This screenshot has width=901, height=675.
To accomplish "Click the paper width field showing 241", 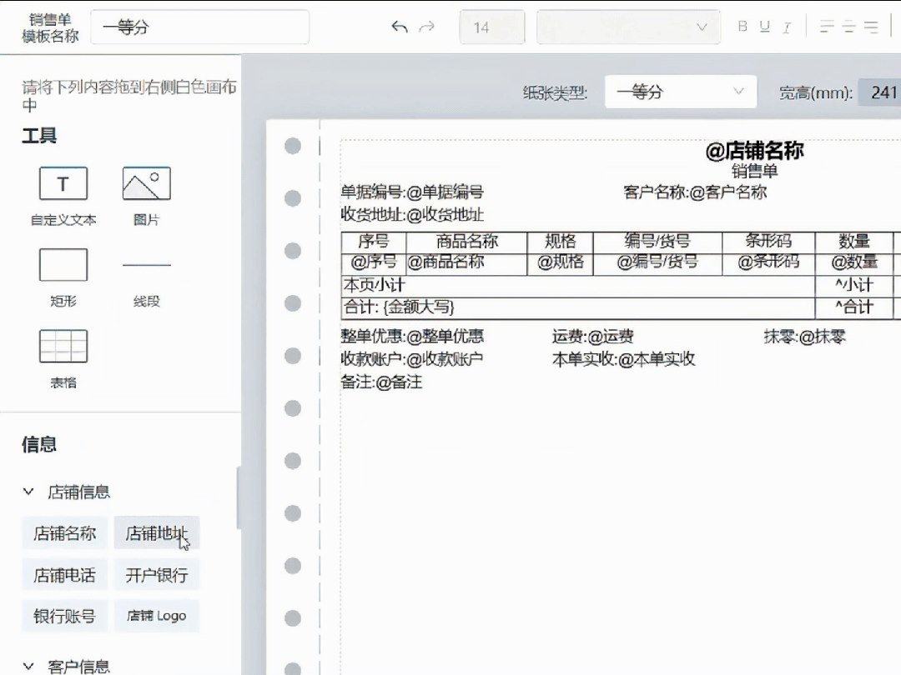I will (880, 92).
